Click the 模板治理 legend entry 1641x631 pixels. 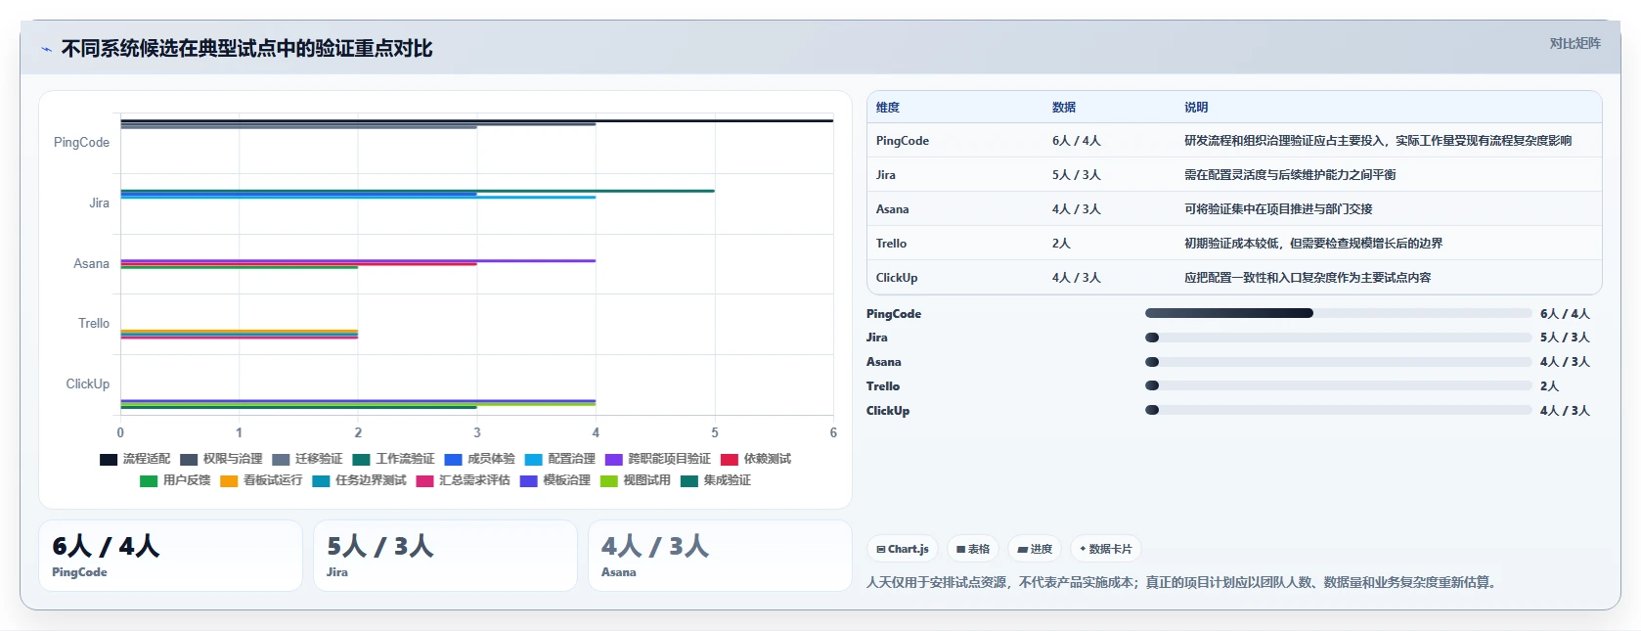click(554, 480)
